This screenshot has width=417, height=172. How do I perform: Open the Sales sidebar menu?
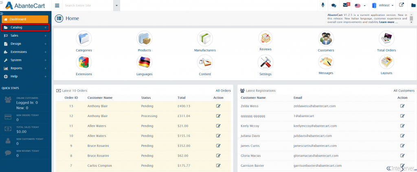tap(25, 35)
